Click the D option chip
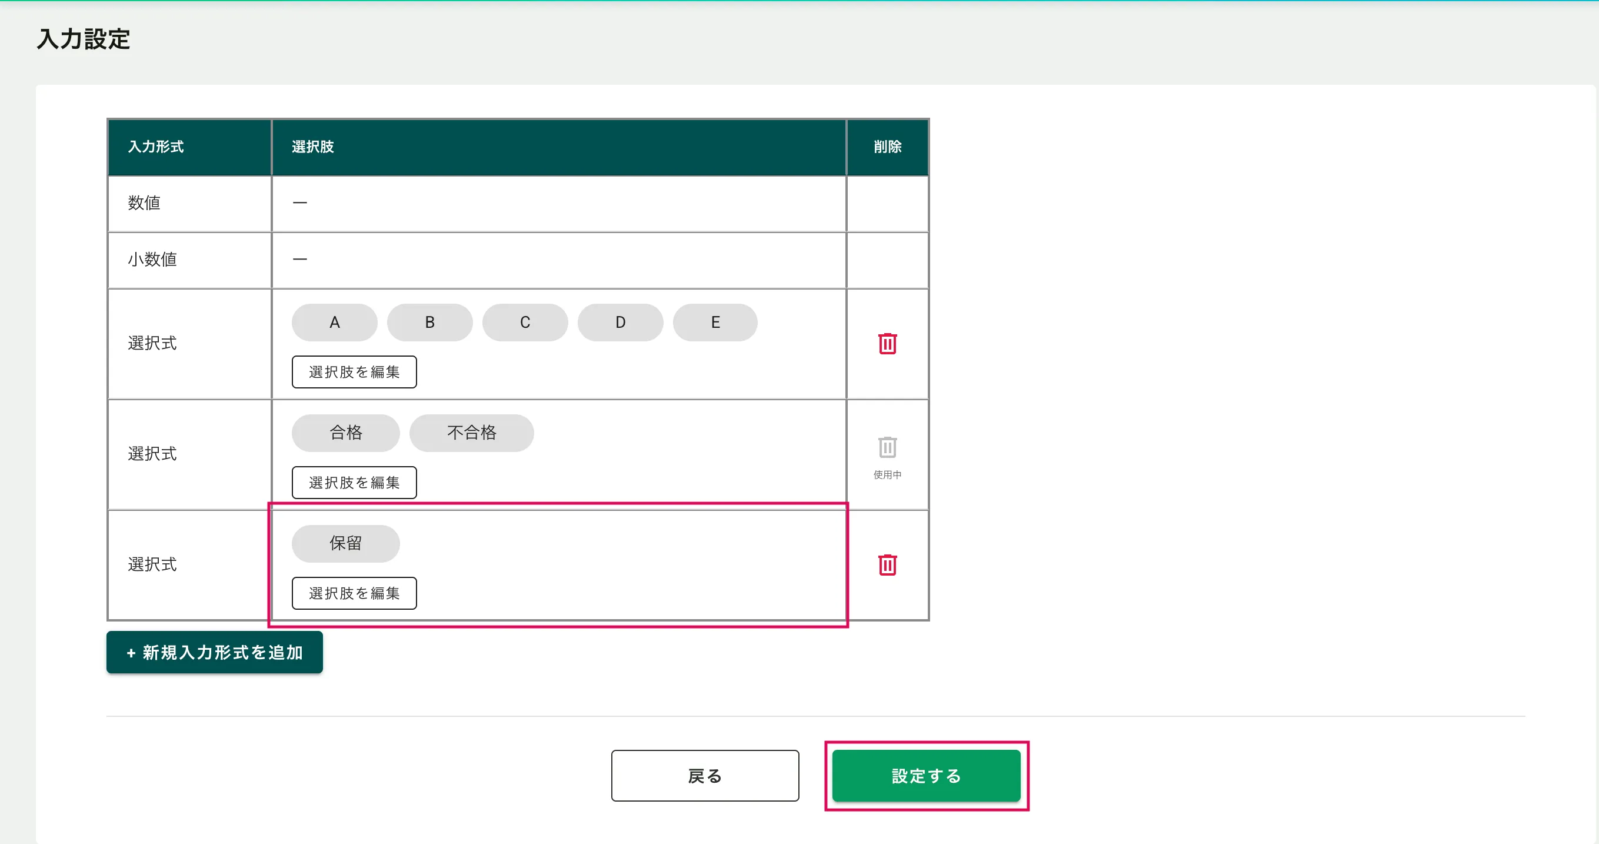Image resolution: width=1599 pixels, height=844 pixels. [x=620, y=323]
